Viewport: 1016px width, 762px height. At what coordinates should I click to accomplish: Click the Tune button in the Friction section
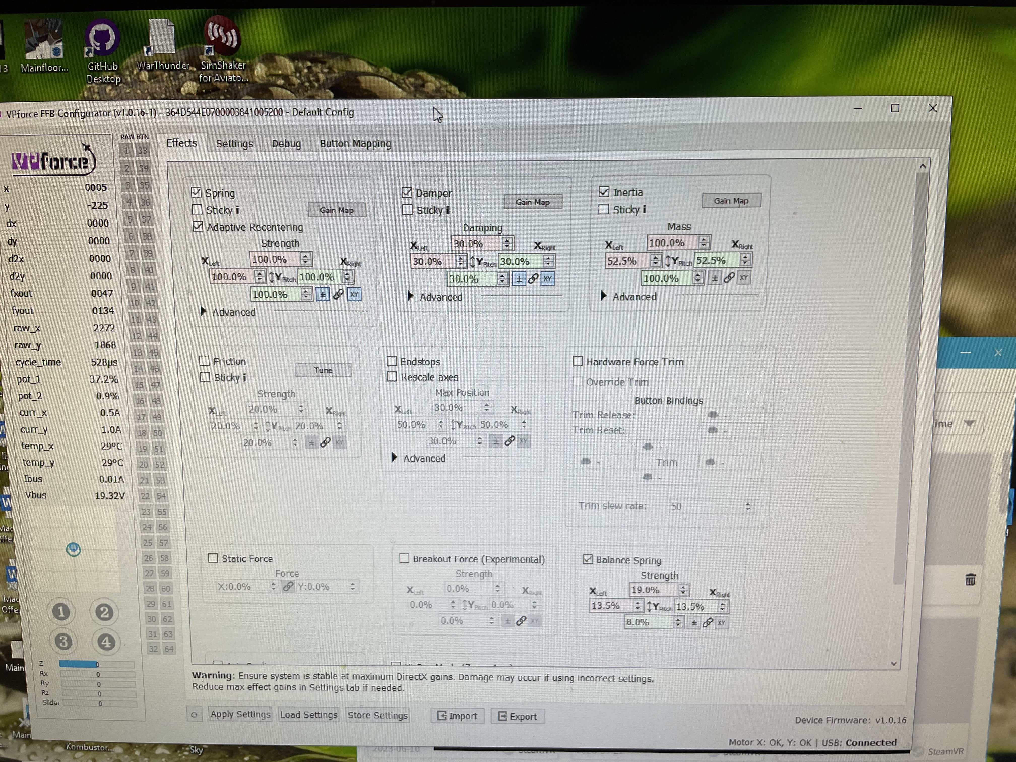(x=323, y=370)
